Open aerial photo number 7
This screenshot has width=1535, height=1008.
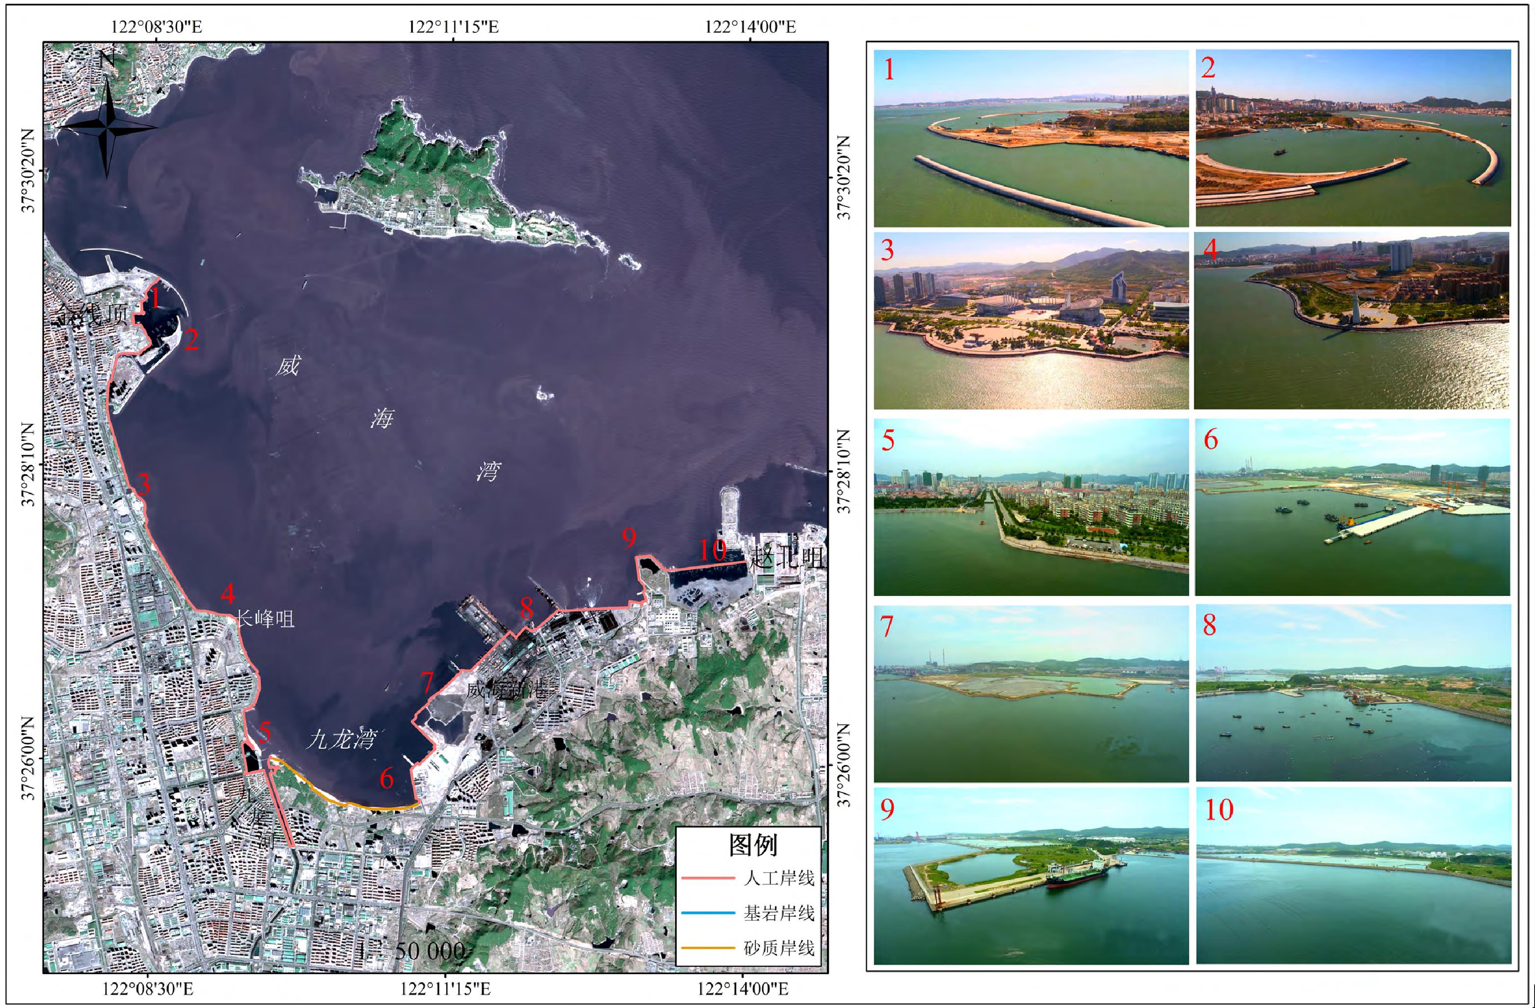[1031, 694]
